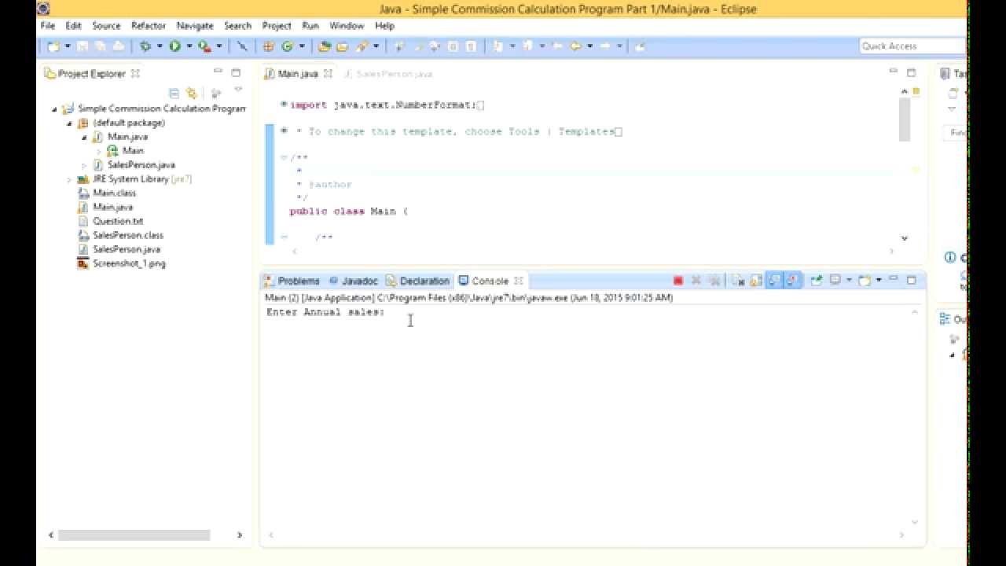
Task: Click Collapse All icon in Project Explorer
Action: coord(174,93)
